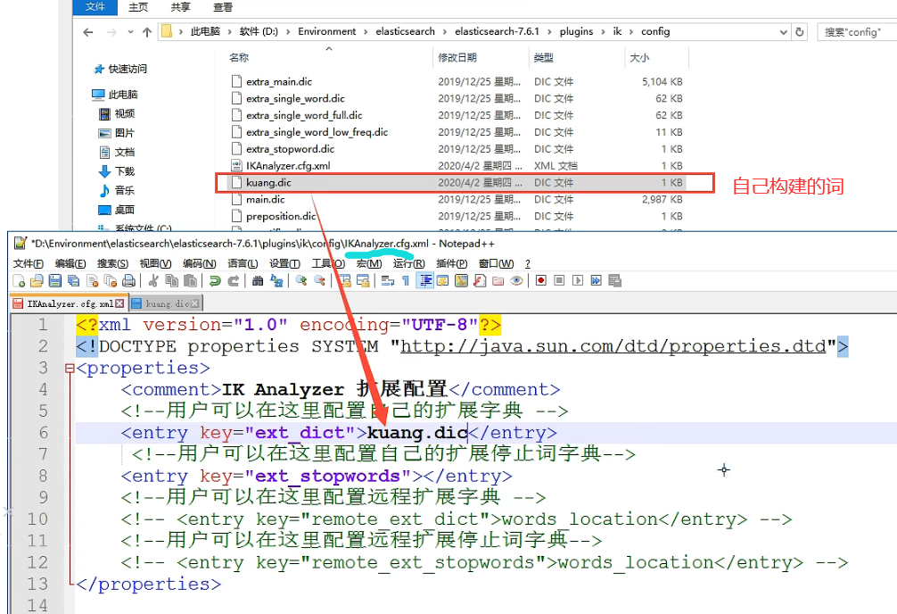Click the Close document toolbar icon

[92, 280]
